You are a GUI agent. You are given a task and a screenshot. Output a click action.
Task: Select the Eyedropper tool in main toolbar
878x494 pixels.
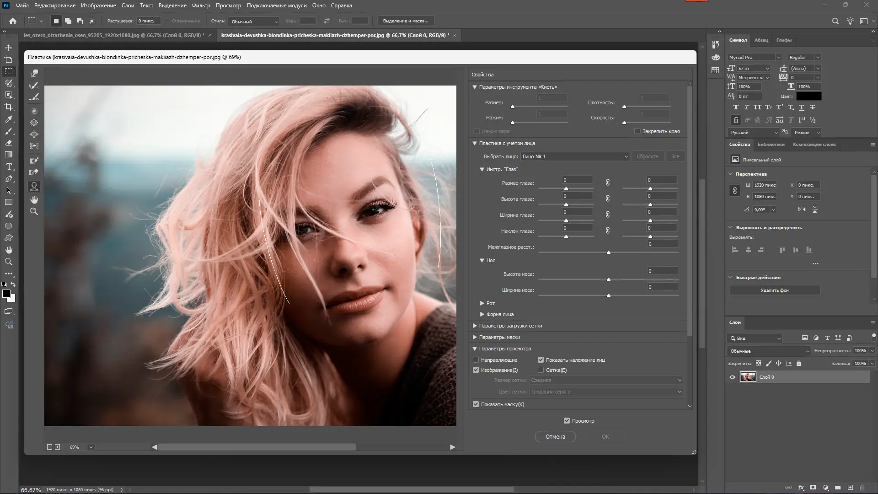click(x=8, y=119)
